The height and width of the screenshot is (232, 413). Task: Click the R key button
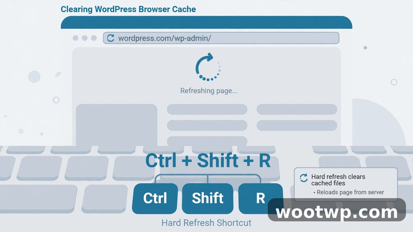pos(260,198)
